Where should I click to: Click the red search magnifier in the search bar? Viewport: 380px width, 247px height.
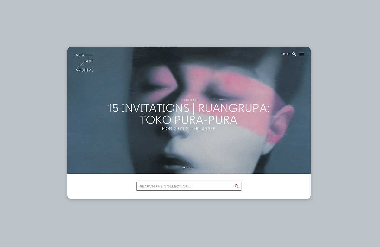pos(237,186)
